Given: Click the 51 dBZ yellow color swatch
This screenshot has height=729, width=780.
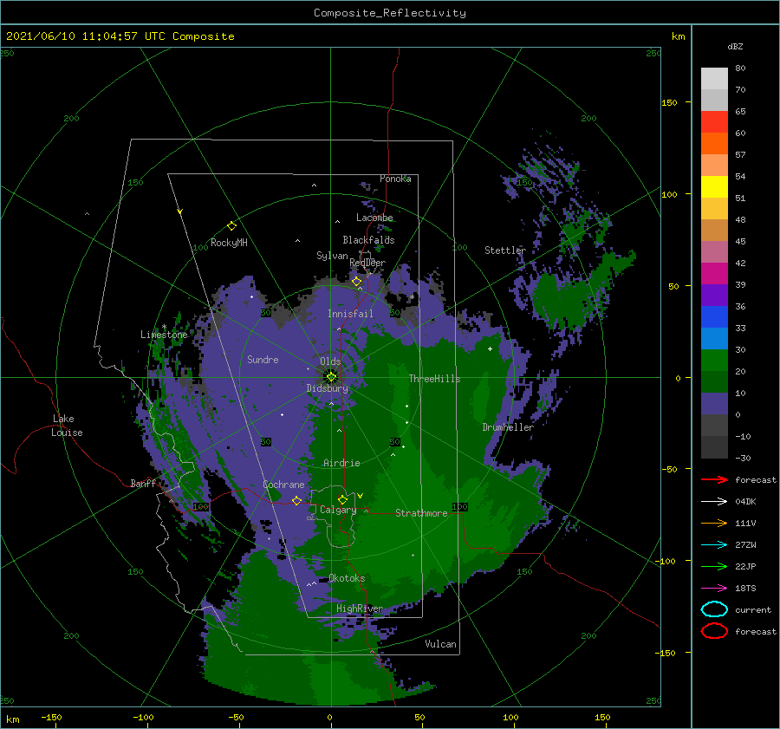Looking at the screenshot, I should pyautogui.click(x=714, y=186).
